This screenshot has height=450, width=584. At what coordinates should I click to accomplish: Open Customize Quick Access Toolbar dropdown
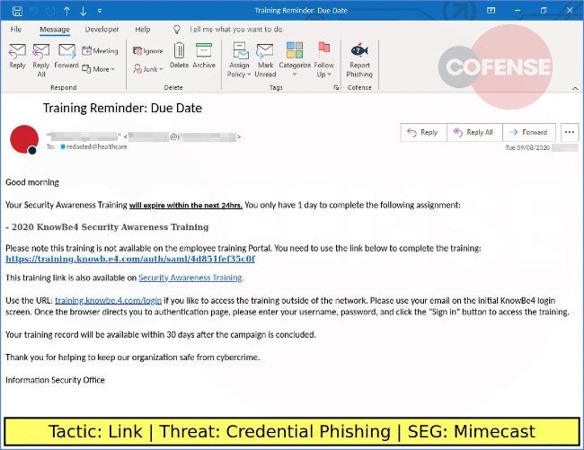pos(100,11)
